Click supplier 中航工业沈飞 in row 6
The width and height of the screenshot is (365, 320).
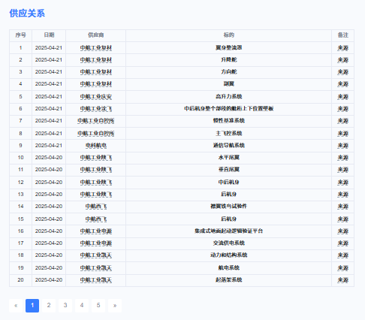coord(96,109)
